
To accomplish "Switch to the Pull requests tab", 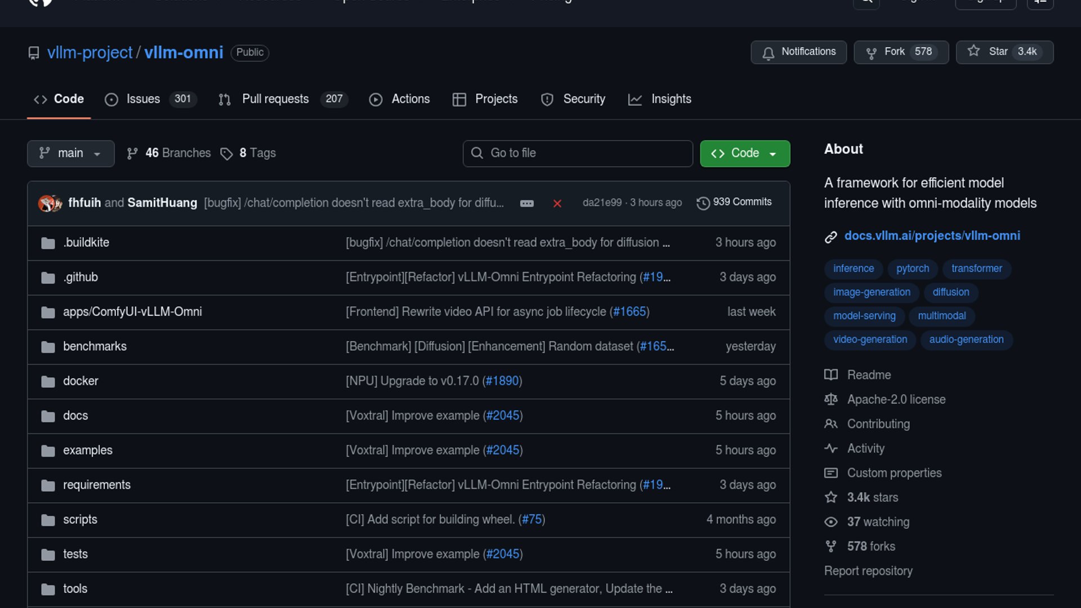I will click(x=275, y=99).
